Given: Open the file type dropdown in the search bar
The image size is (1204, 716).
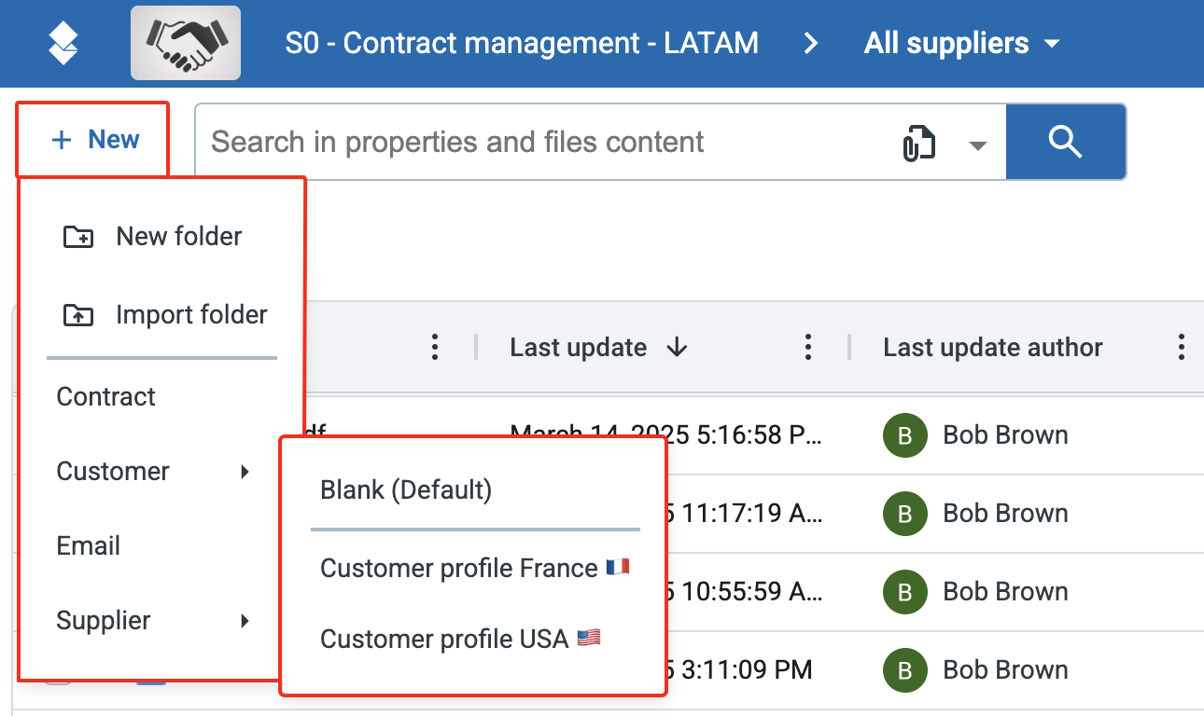Looking at the screenshot, I should tap(977, 145).
